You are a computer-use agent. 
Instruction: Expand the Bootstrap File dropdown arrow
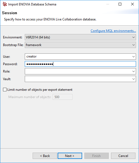134,45
